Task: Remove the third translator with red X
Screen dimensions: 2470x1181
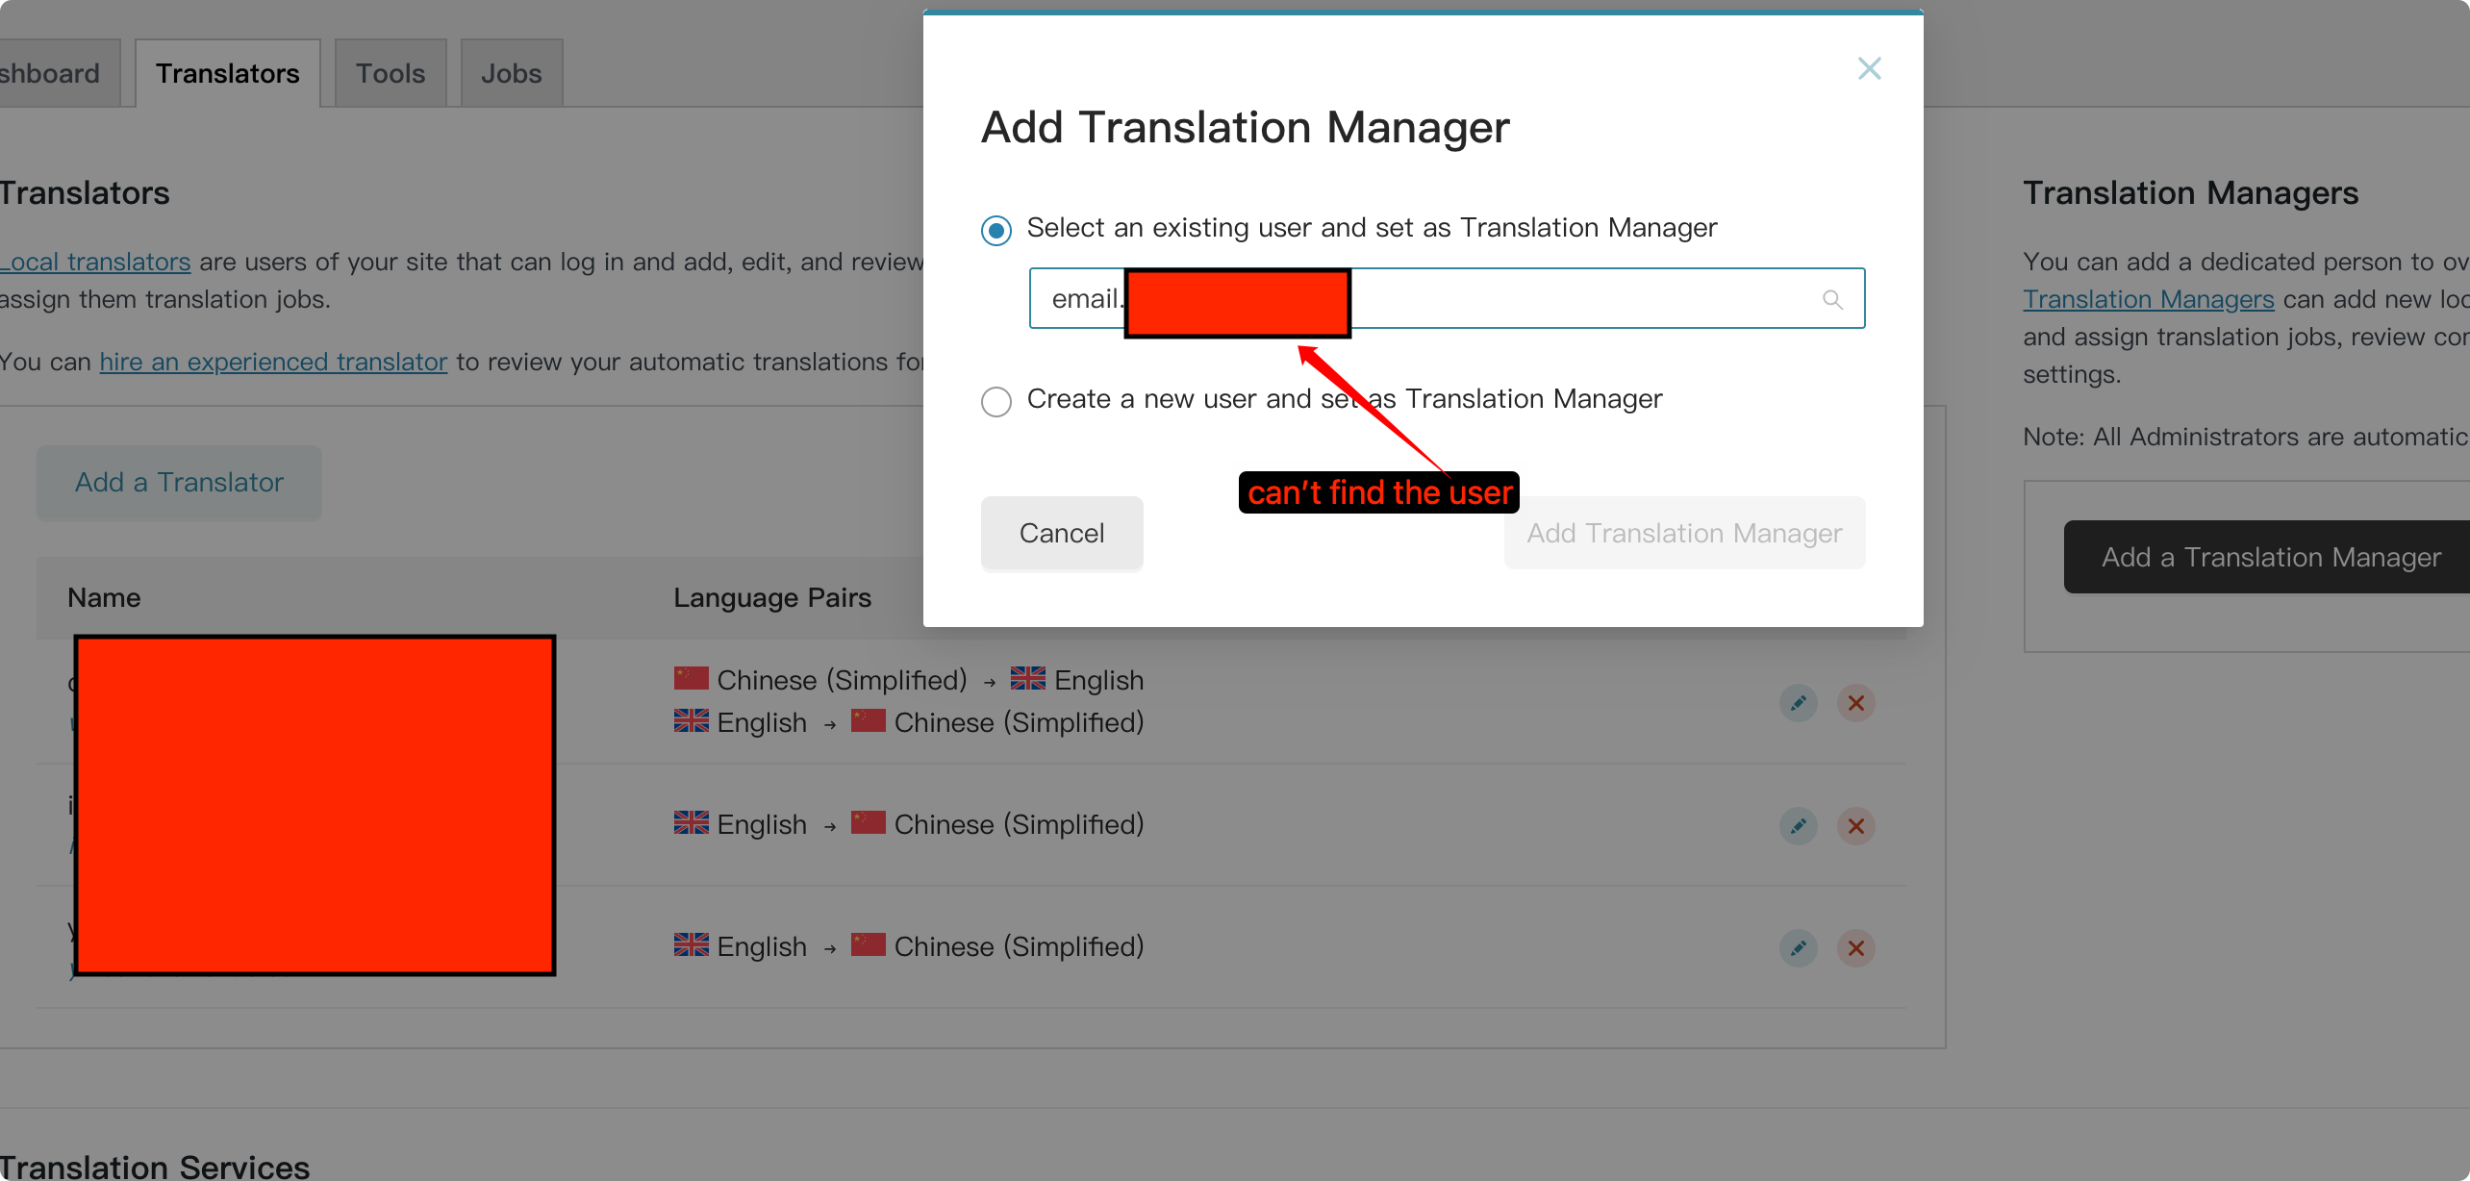Action: point(1856,948)
